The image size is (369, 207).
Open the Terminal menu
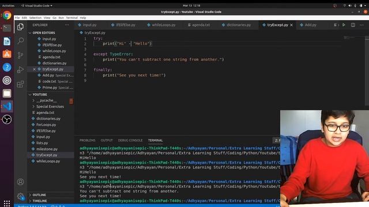click(x=71, y=18)
